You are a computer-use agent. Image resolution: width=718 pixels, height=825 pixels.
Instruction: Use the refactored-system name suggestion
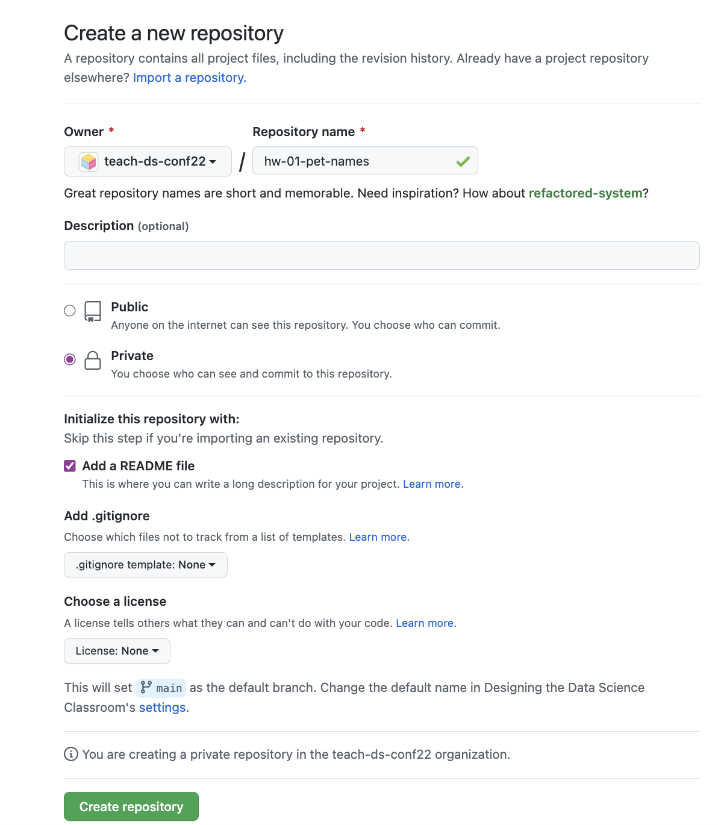[585, 193]
